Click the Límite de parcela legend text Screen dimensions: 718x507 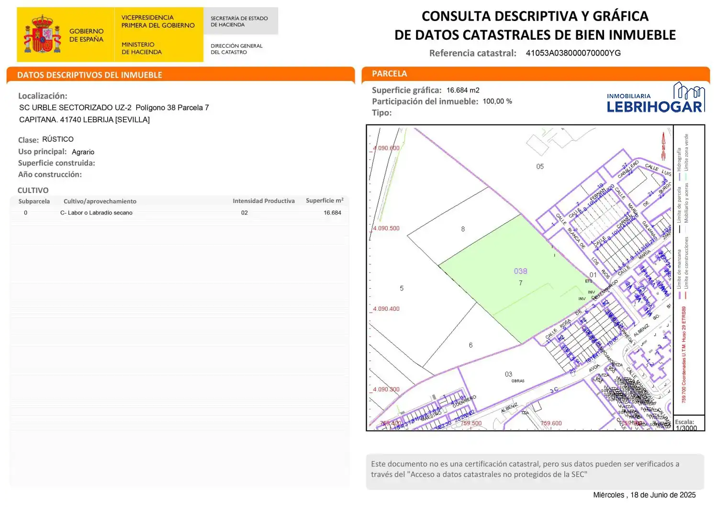679,204
